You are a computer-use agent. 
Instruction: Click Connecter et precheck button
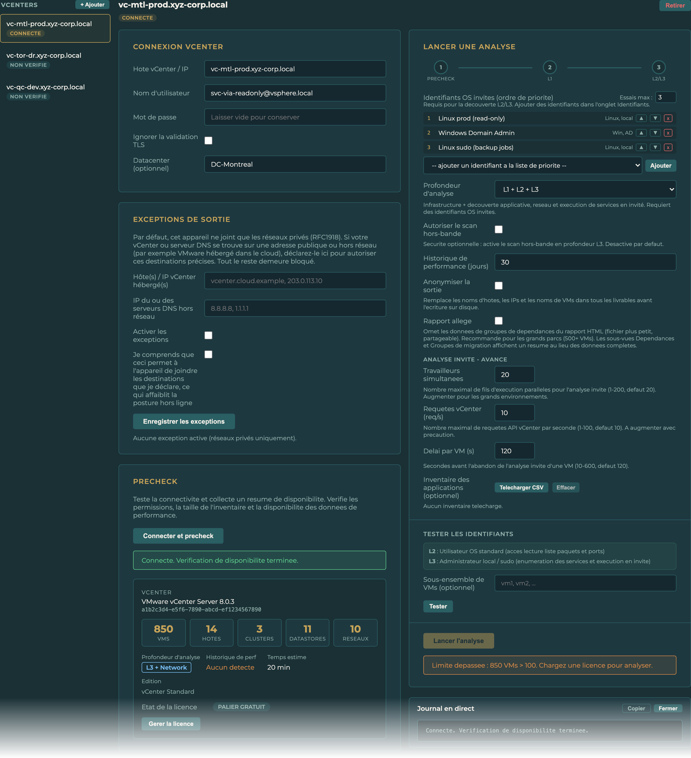tap(178, 536)
